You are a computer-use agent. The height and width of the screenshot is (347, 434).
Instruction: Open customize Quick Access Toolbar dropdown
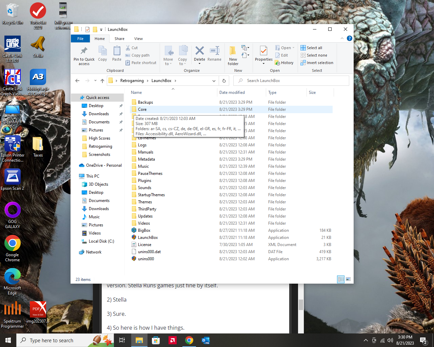pos(101,29)
